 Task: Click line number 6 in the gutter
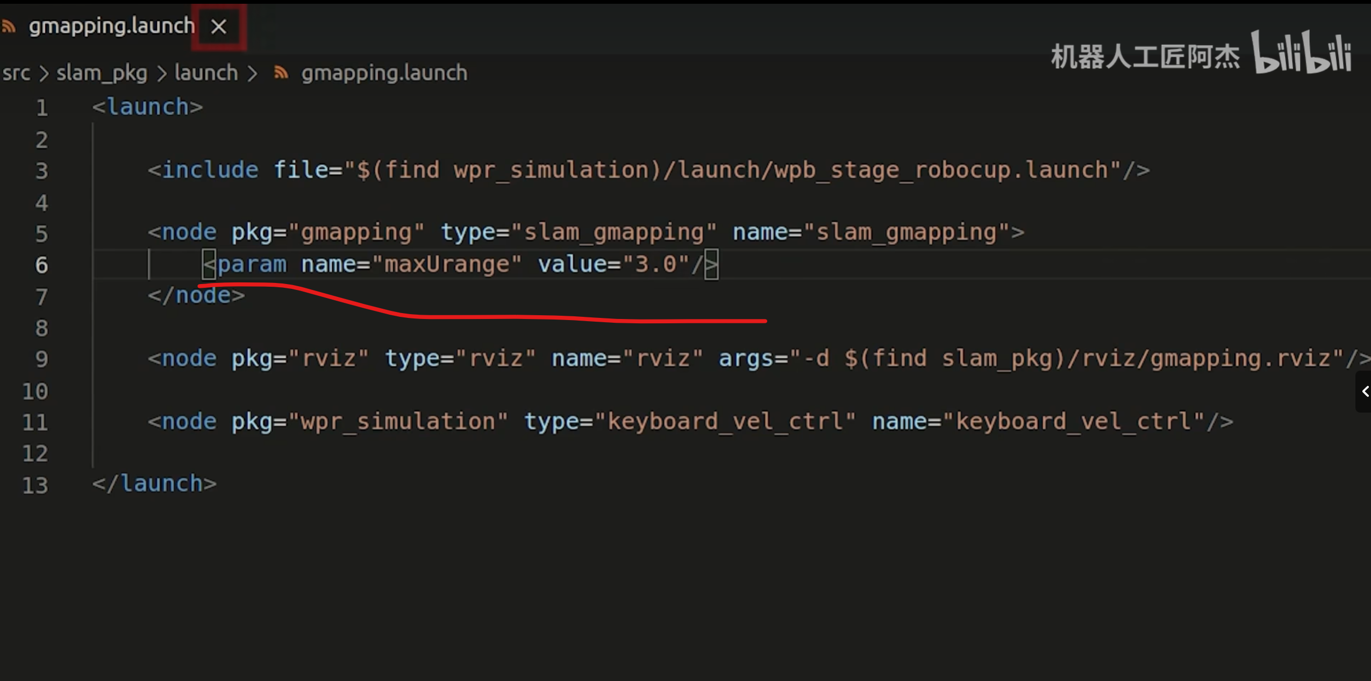(x=41, y=265)
